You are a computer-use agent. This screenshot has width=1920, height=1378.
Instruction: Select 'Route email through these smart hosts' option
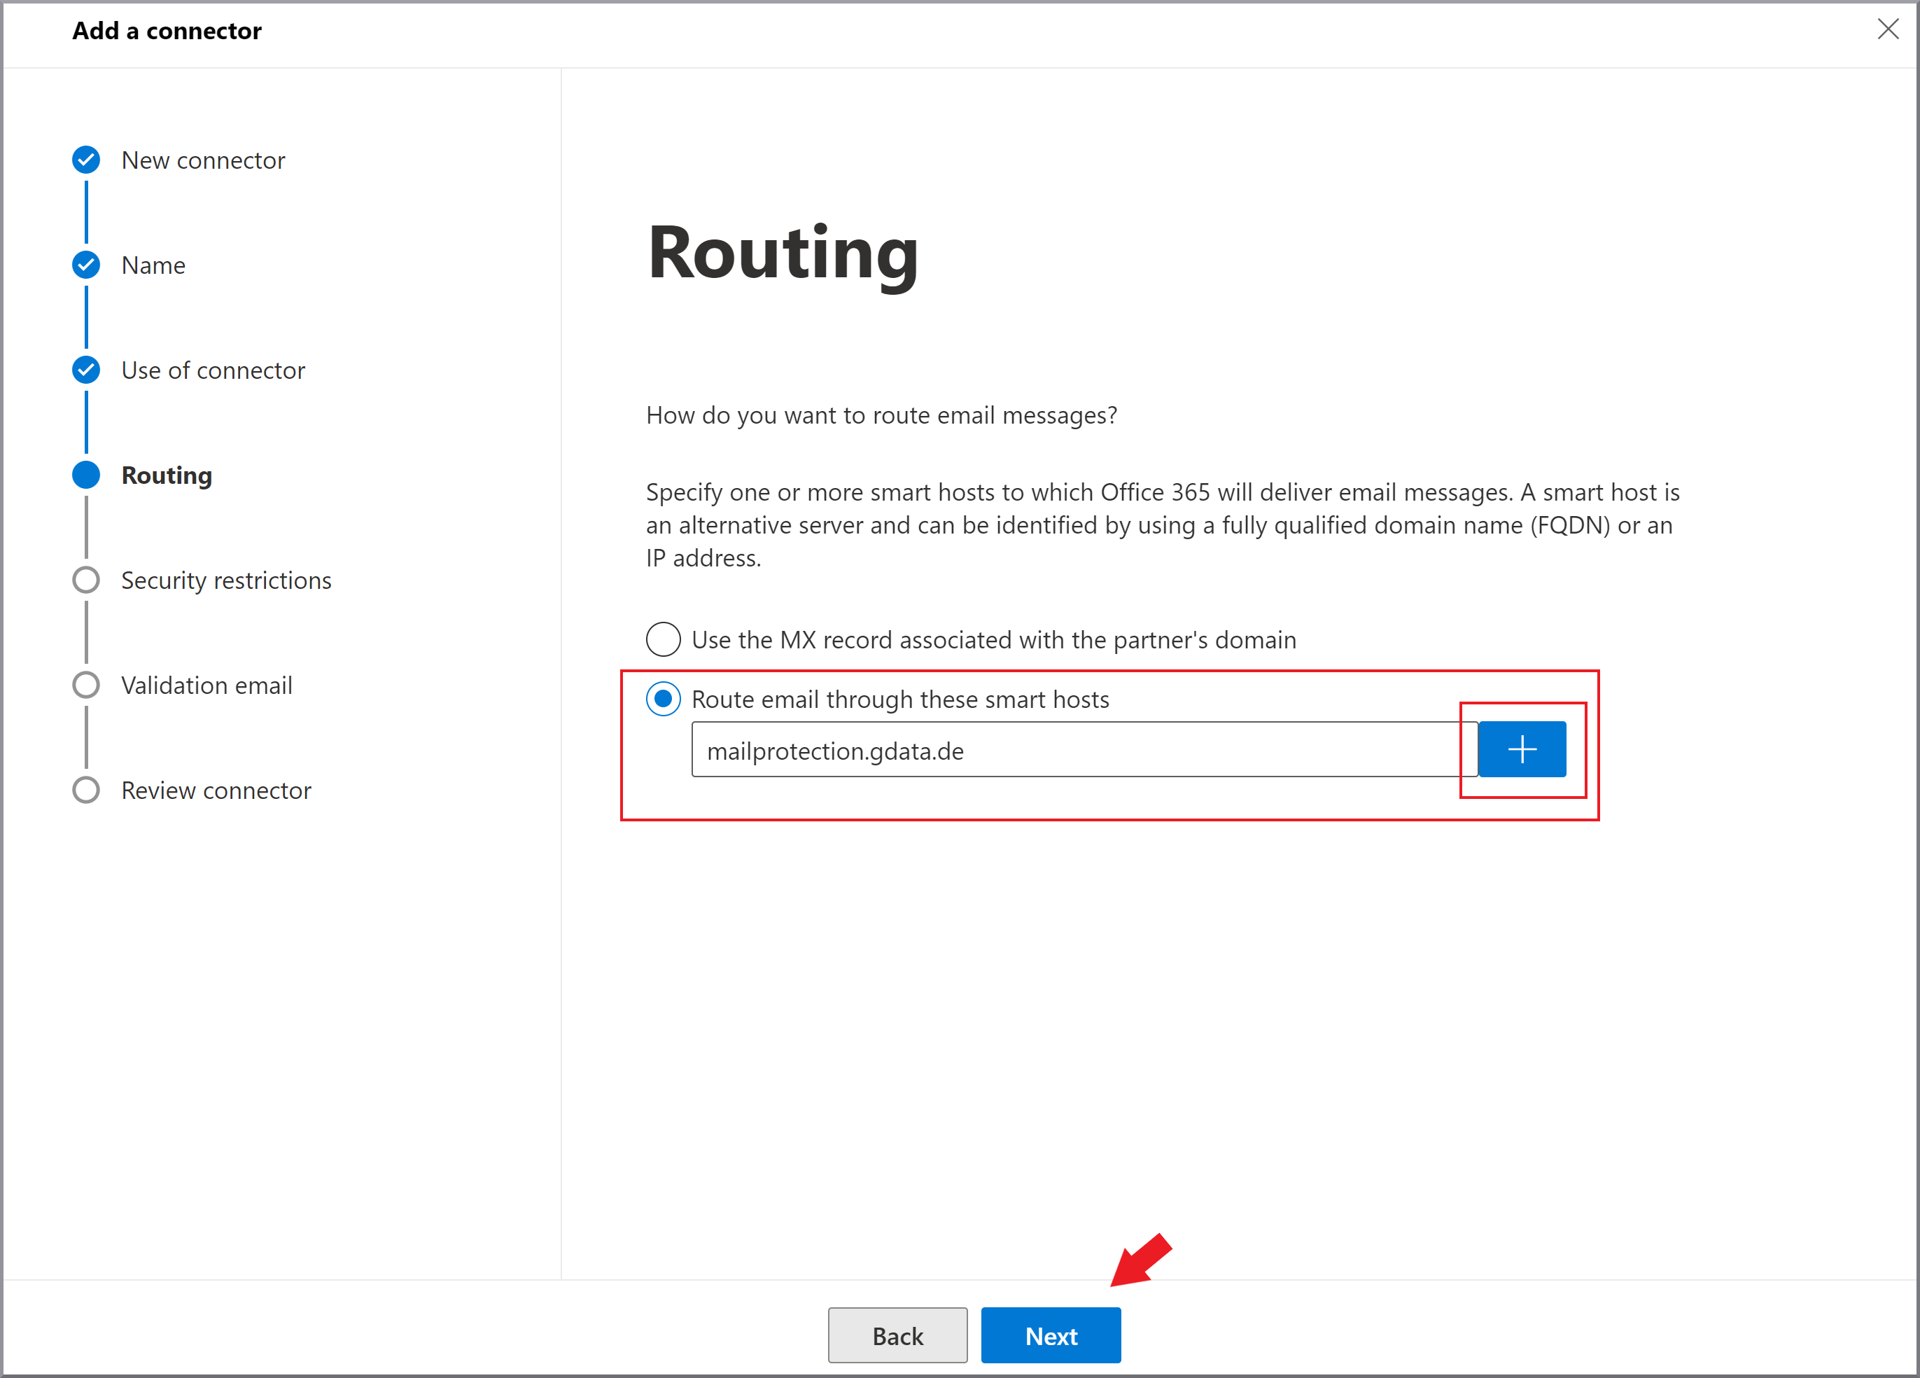click(x=663, y=699)
